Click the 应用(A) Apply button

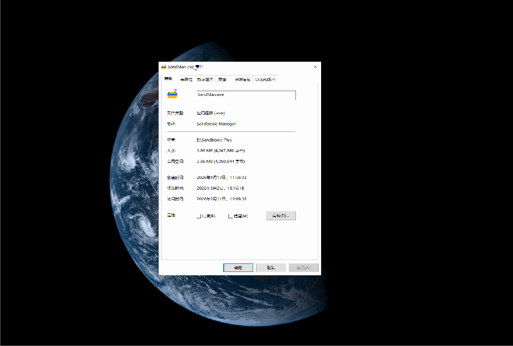[304, 268]
